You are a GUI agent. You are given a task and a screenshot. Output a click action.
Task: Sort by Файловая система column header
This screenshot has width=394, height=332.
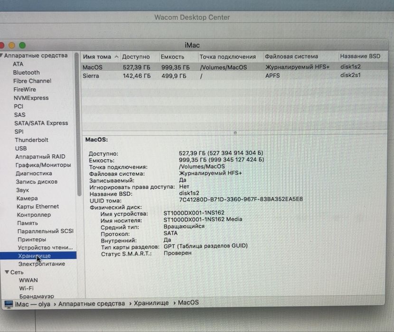[x=301, y=56]
